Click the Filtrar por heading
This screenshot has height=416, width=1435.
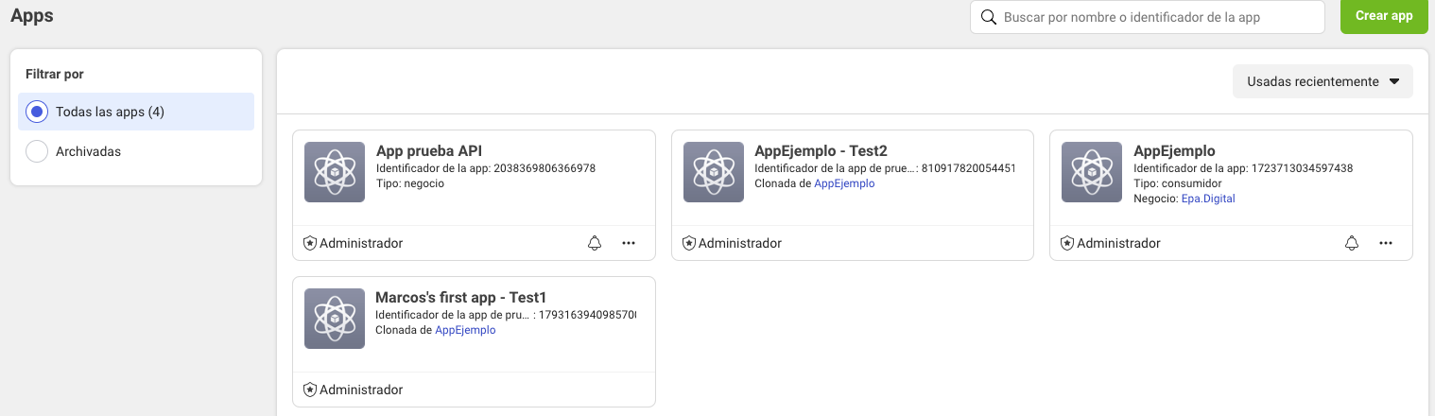(56, 74)
